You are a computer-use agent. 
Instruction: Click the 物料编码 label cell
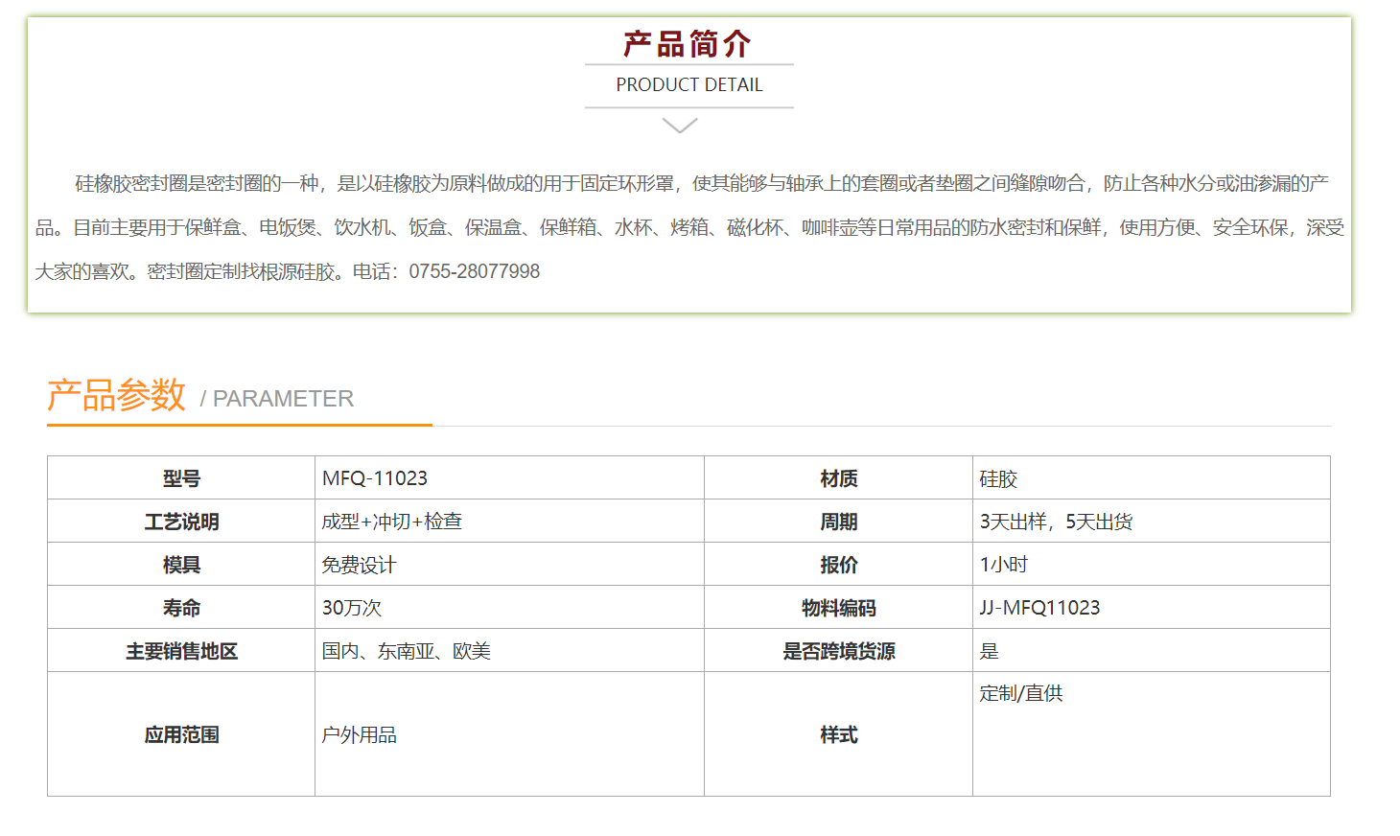839,608
